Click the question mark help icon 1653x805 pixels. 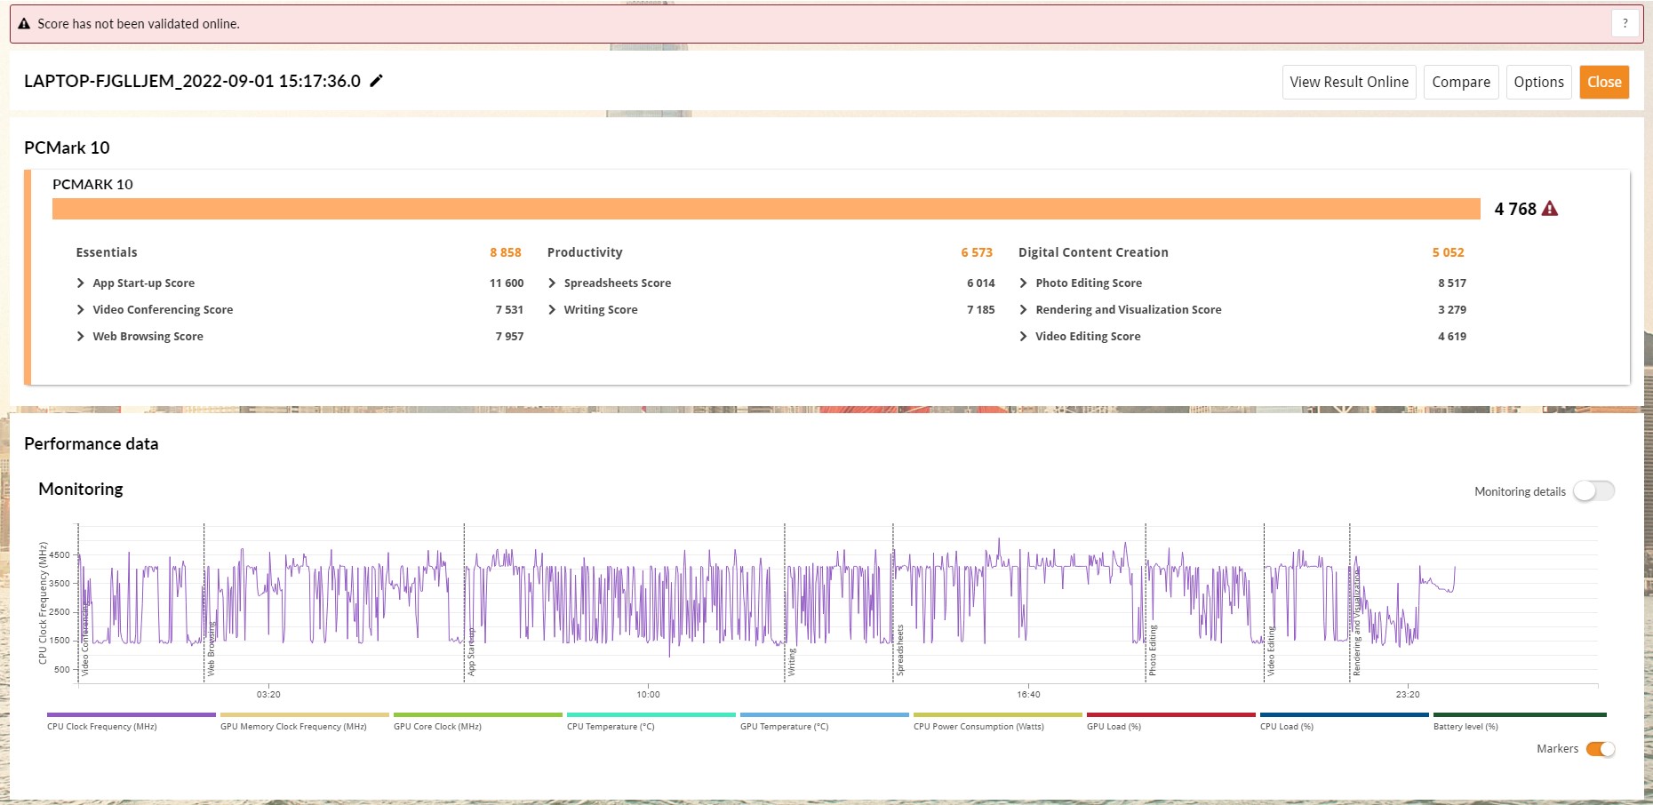(1625, 24)
